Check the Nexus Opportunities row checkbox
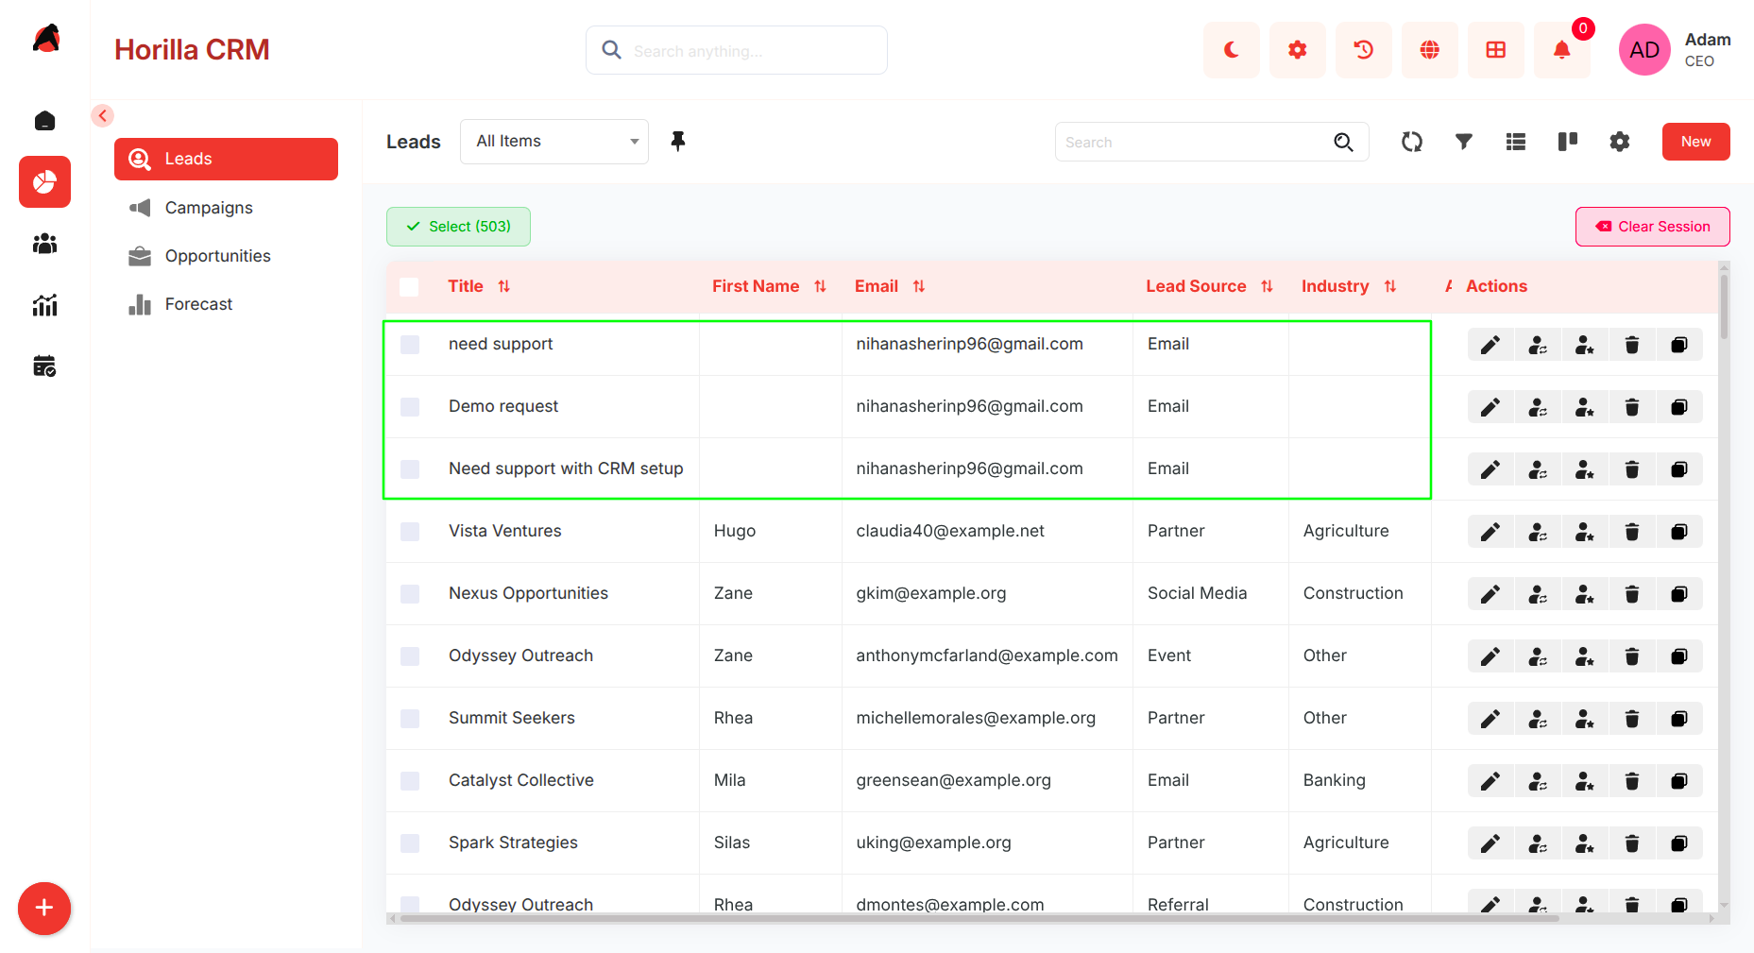The width and height of the screenshot is (1754, 953). pyautogui.click(x=410, y=594)
